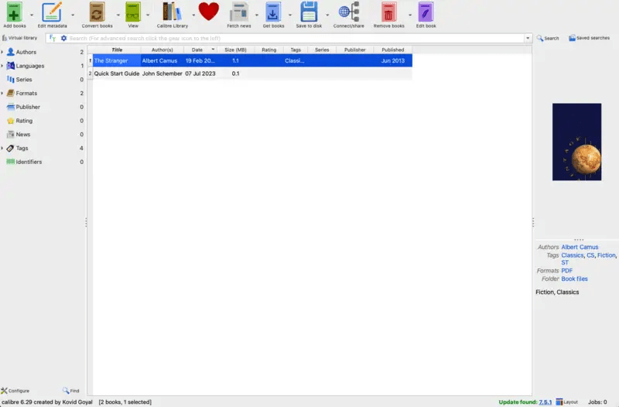Select News in tag browser
This screenshot has height=407, width=619.
23,134
